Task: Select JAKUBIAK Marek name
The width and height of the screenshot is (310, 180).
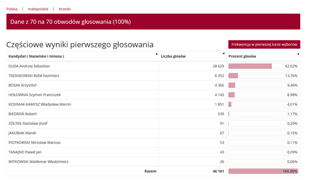Action: 22,133
